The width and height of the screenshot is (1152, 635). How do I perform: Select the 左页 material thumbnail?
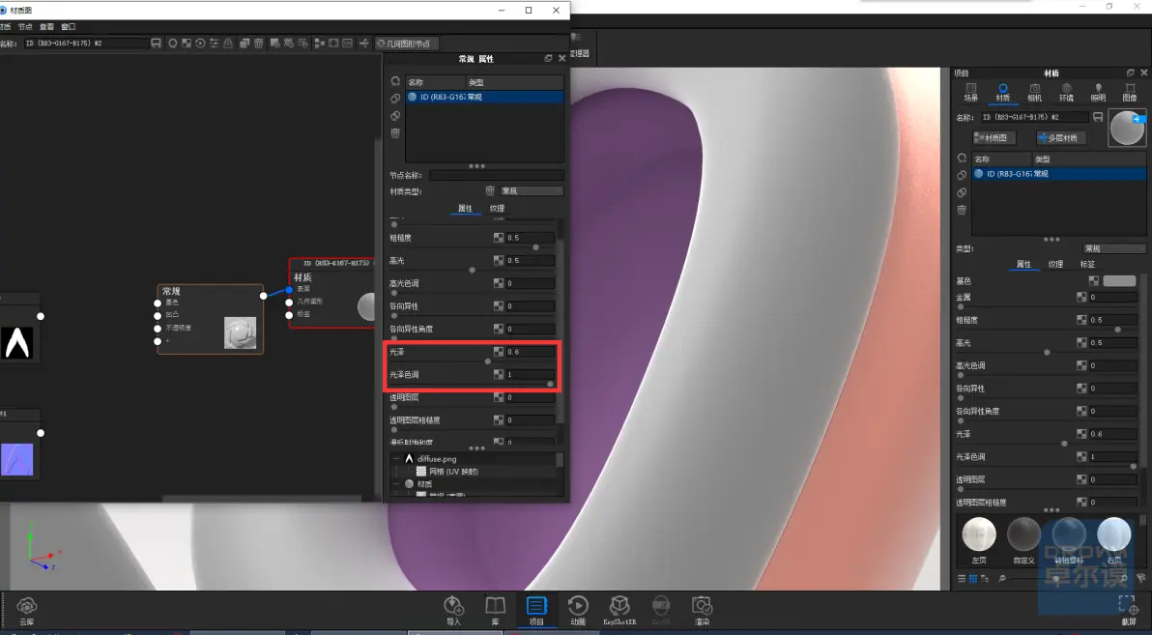click(979, 539)
